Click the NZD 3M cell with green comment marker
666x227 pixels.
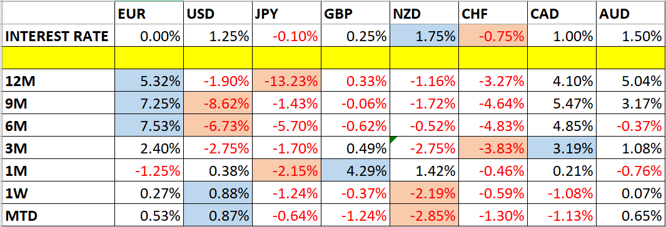[x=424, y=148]
